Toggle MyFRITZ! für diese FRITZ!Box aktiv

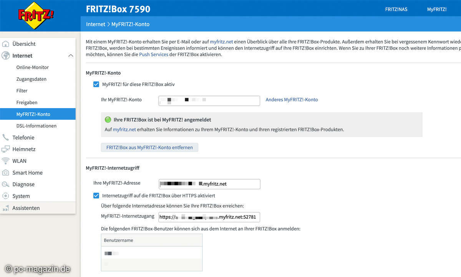click(96, 84)
